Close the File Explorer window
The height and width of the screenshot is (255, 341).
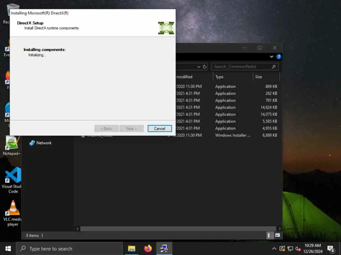275,48
